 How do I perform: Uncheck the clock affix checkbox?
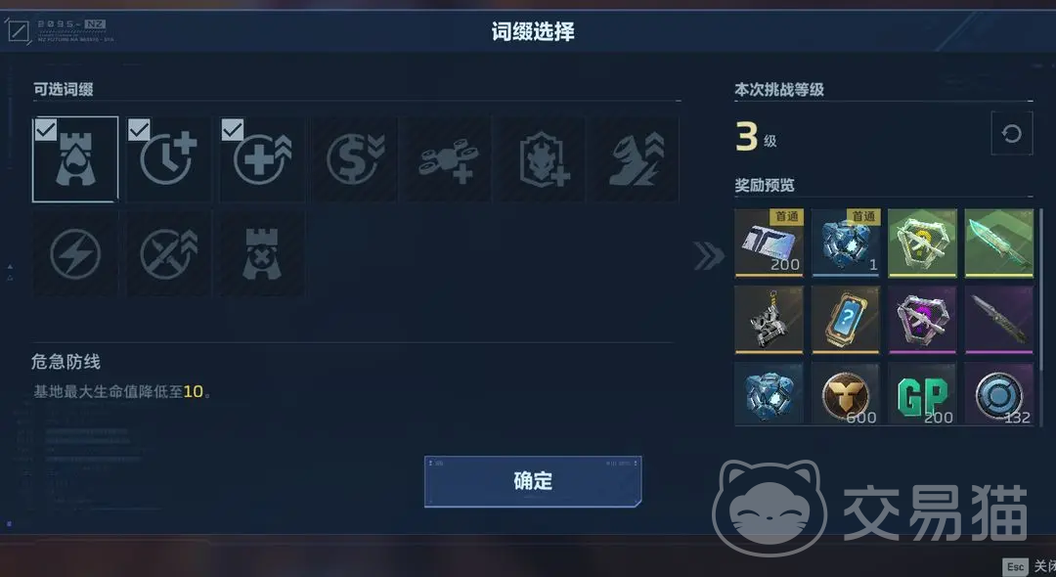point(139,129)
